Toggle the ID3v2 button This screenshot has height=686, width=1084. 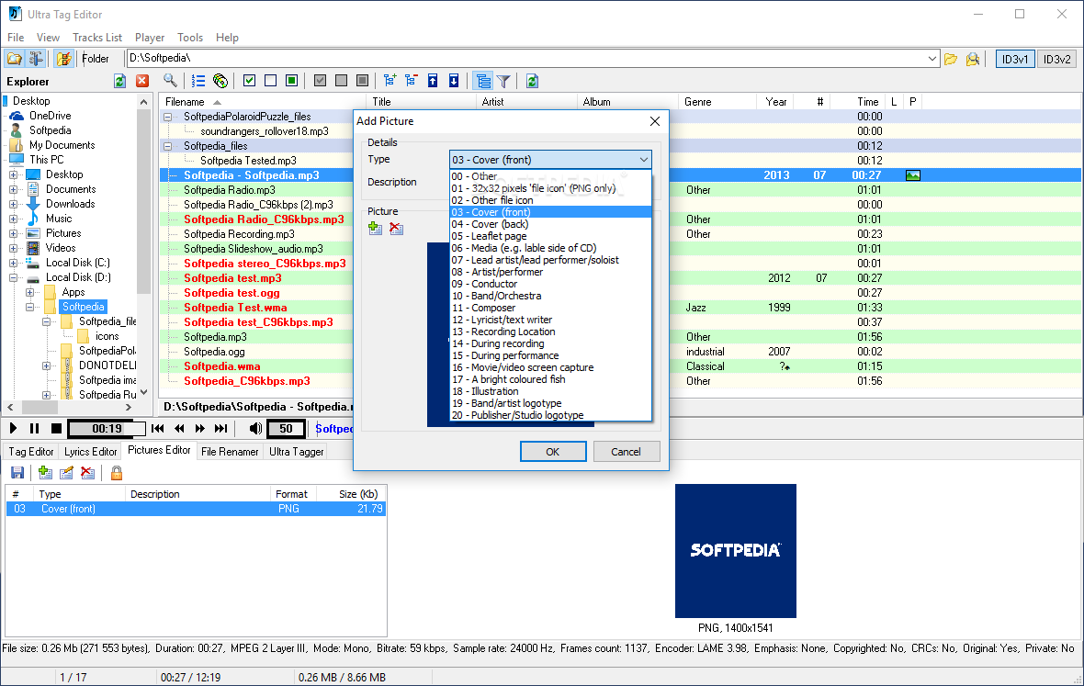[1057, 59]
